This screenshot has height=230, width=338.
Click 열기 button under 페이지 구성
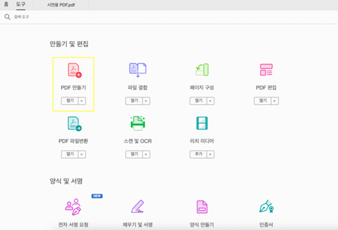tap(198, 101)
